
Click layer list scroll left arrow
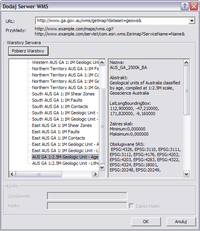pyautogui.click(x=12, y=174)
